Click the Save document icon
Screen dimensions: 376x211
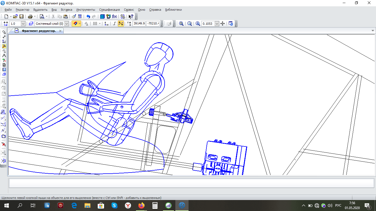pyautogui.click(x=21, y=16)
